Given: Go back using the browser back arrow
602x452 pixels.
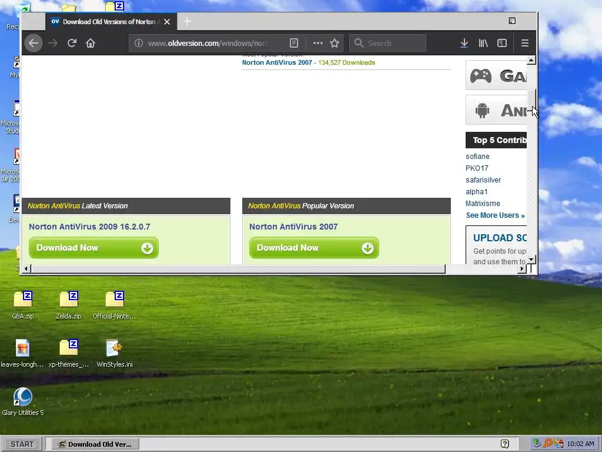Looking at the screenshot, I should 34,43.
